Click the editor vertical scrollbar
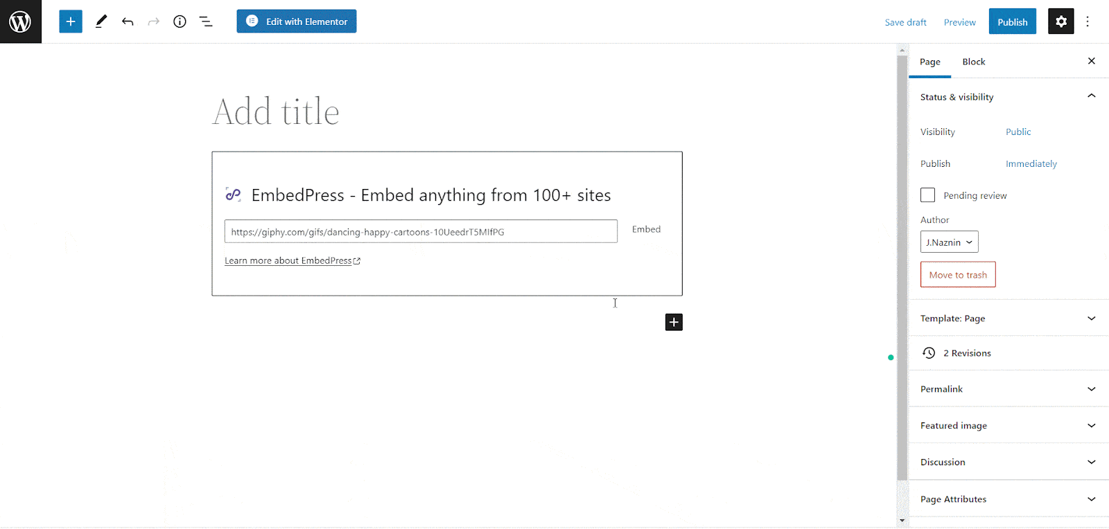Screen dimensions: 1109x529 [902, 268]
